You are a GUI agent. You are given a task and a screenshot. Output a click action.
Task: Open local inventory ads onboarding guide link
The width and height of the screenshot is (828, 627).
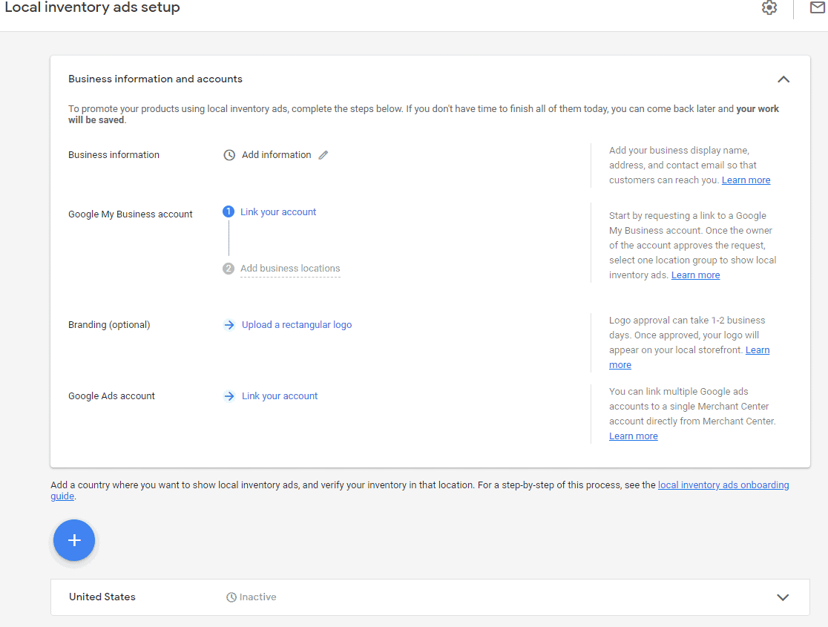tap(723, 485)
